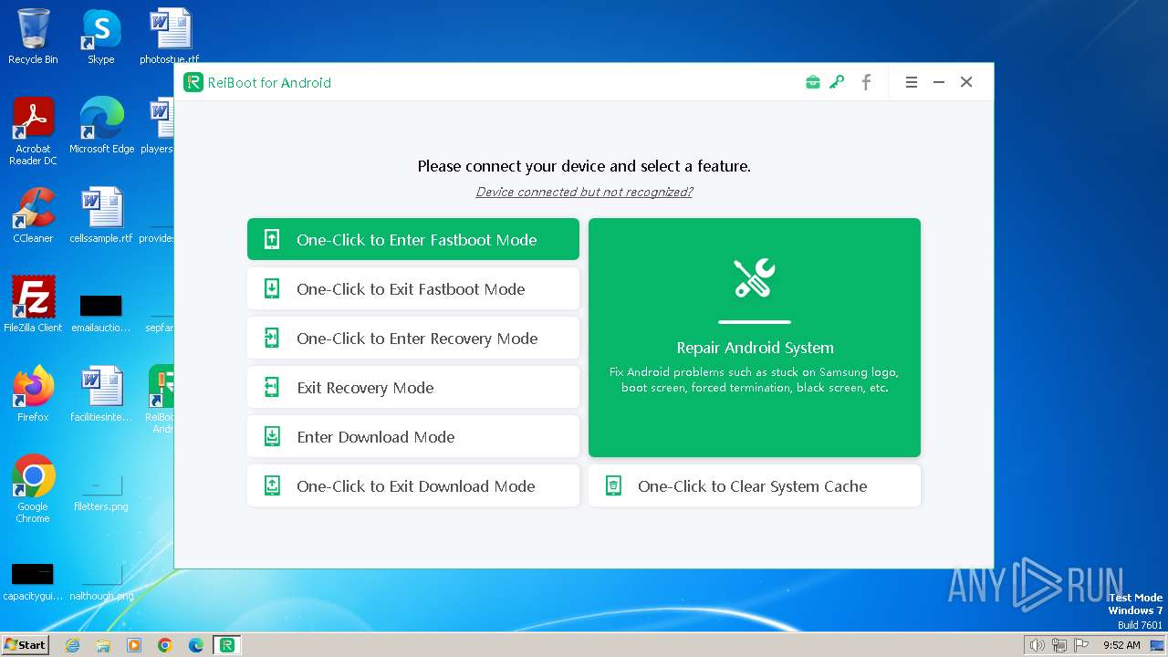Select the Recycle Bin desktop icon
The width and height of the screenshot is (1168, 657).
[33, 36]
